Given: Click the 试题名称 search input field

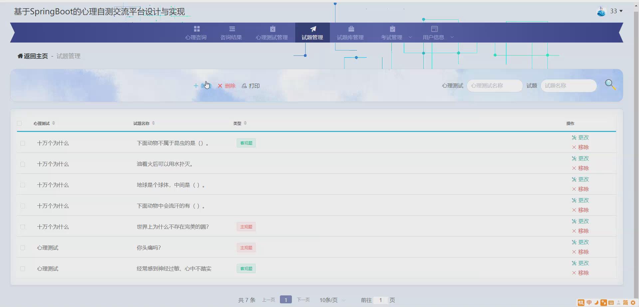Looking at the screenshot, I should point(568,85).
